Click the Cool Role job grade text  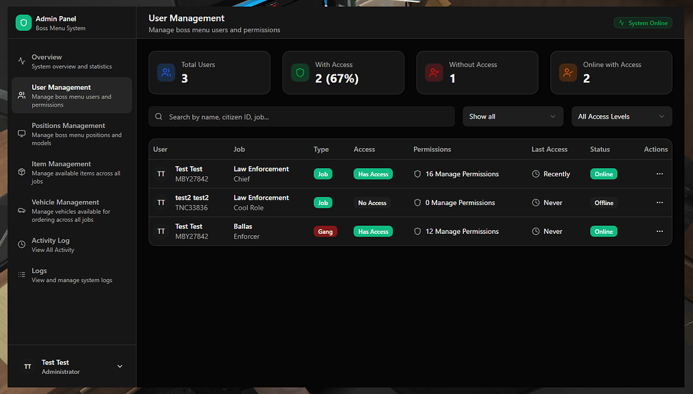tap(248, 208)
